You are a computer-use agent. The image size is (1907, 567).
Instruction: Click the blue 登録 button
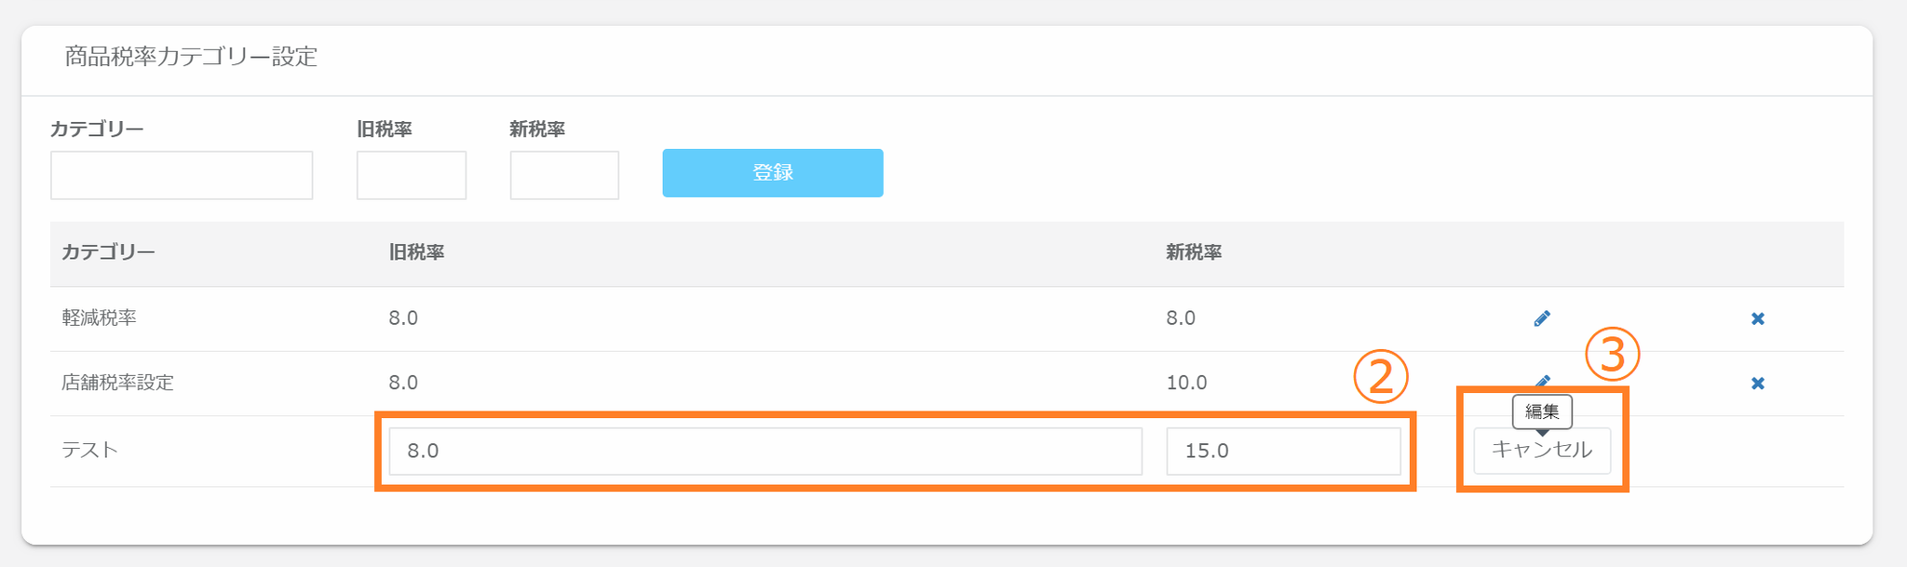[772, 173]
